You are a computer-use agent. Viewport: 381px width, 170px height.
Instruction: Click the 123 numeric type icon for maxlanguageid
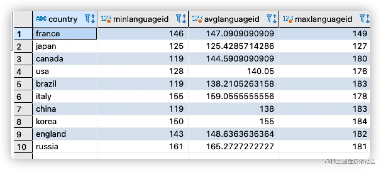[288, 19]
